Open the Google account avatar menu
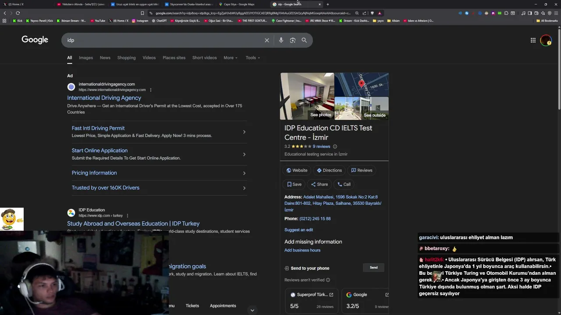 (546, 40)
